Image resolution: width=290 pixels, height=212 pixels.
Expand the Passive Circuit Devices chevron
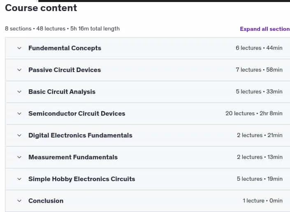click(x=19, y=70)
